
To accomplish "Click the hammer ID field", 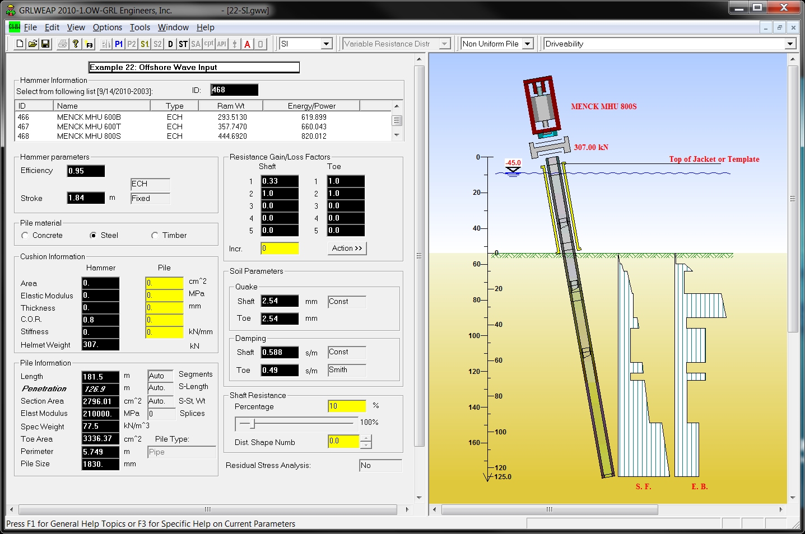I will pyautogui.click(x=234, y=90).
